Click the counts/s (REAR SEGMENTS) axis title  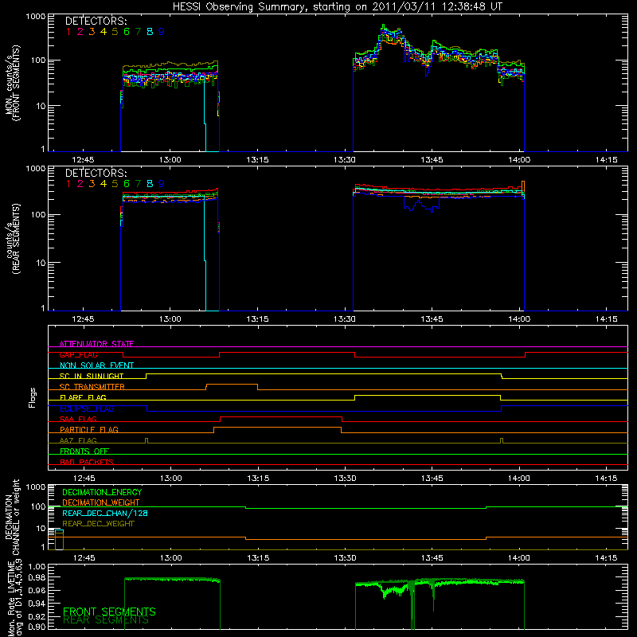pos(13,239)
